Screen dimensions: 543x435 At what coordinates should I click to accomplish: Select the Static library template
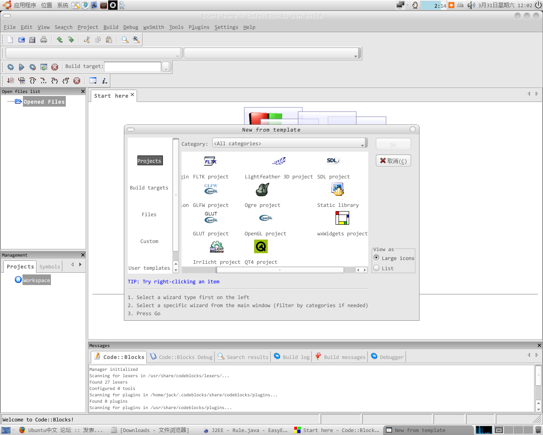pos(338,195)
